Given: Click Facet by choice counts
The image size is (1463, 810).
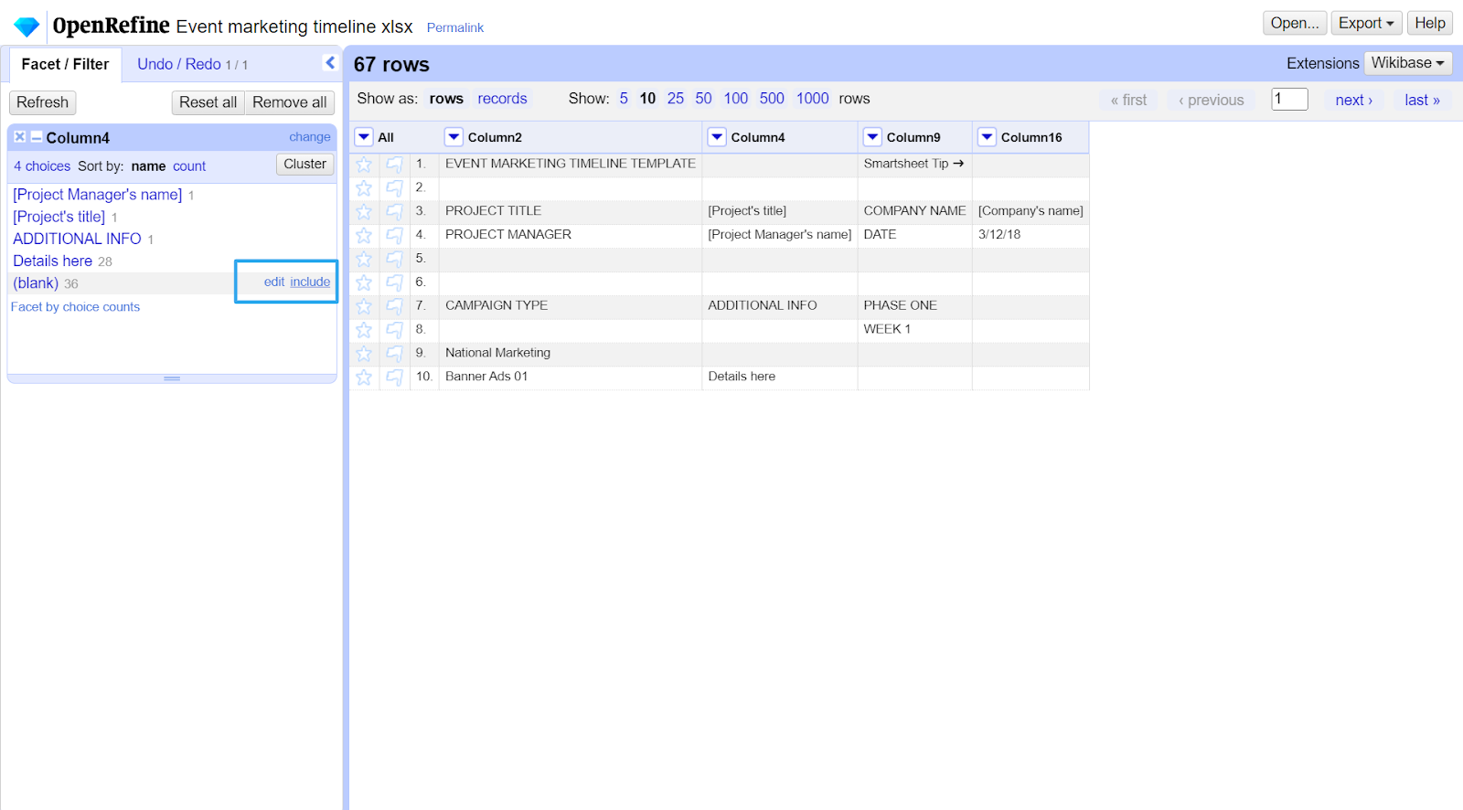Looking at the screenshot, I should tap(75, 307).
